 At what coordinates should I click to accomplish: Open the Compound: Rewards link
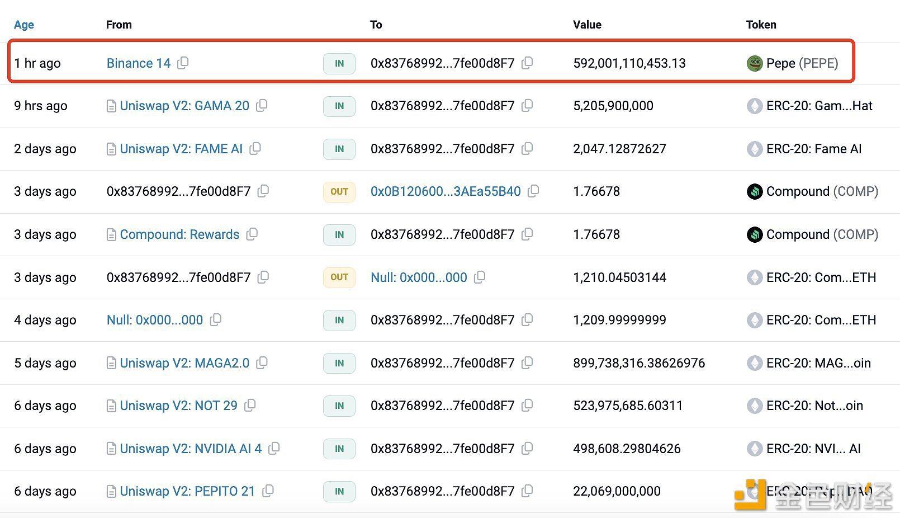point(179,234)
